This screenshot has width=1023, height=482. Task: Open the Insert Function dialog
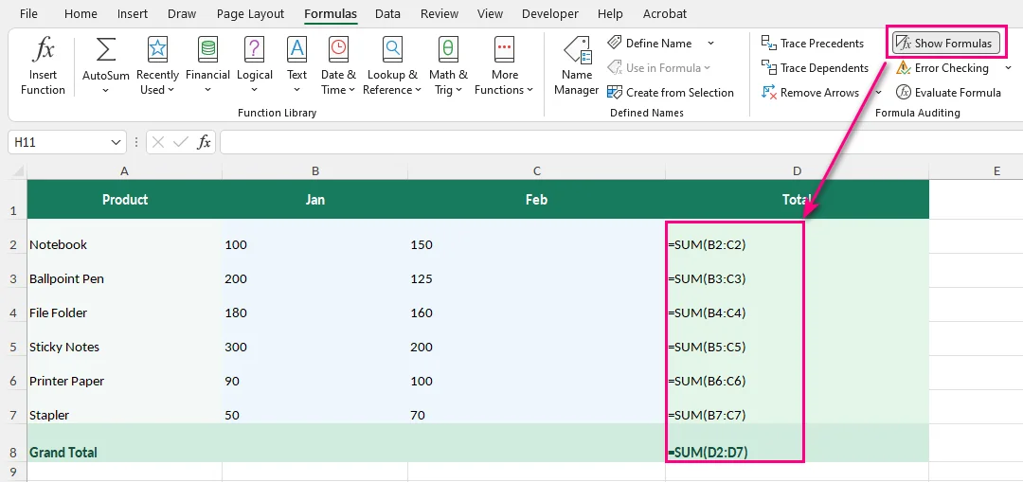(x=43, y=65)
